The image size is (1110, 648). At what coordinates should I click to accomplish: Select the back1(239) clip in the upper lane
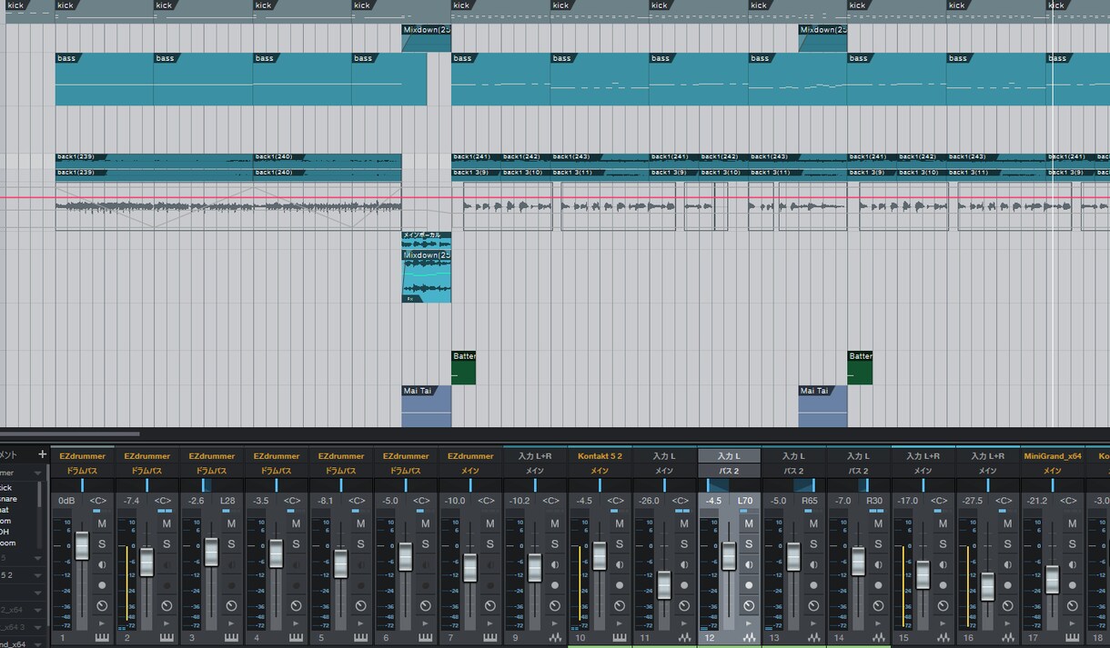(154, 159)
